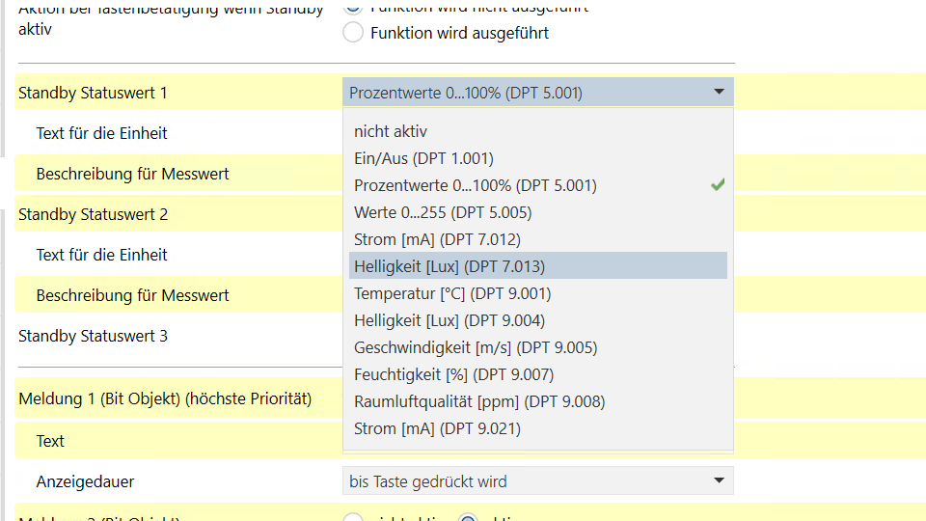Select "Funktion wird ausgeführt" radio button

354,33
